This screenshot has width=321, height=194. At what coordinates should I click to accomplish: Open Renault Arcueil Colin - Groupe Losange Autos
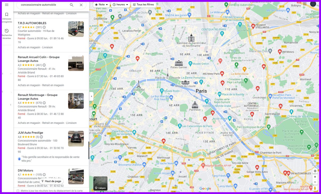click(x=39, y=59)
